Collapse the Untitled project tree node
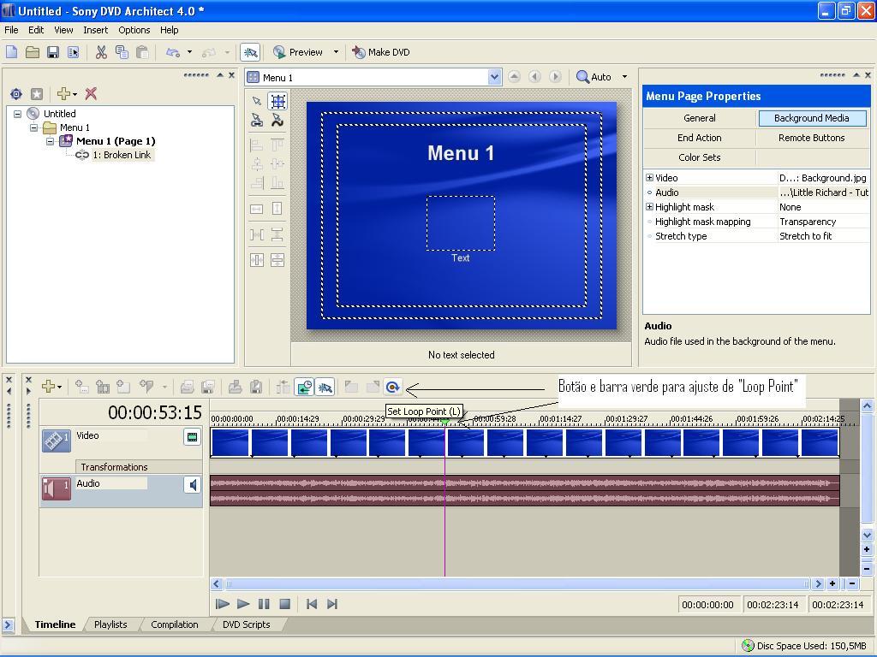 click(x=18, y=114)
